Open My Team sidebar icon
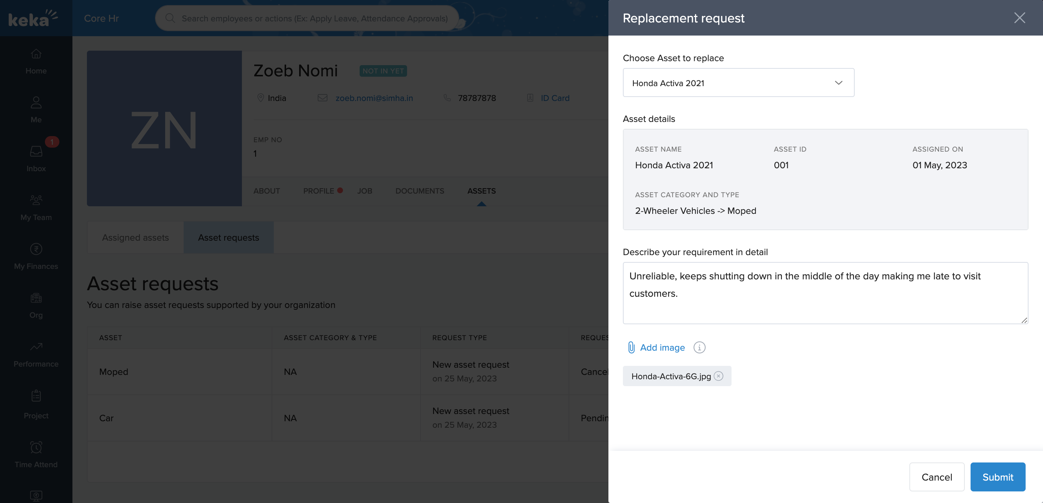Screen dimensions: 1043x503 click(x=36, y=200)
